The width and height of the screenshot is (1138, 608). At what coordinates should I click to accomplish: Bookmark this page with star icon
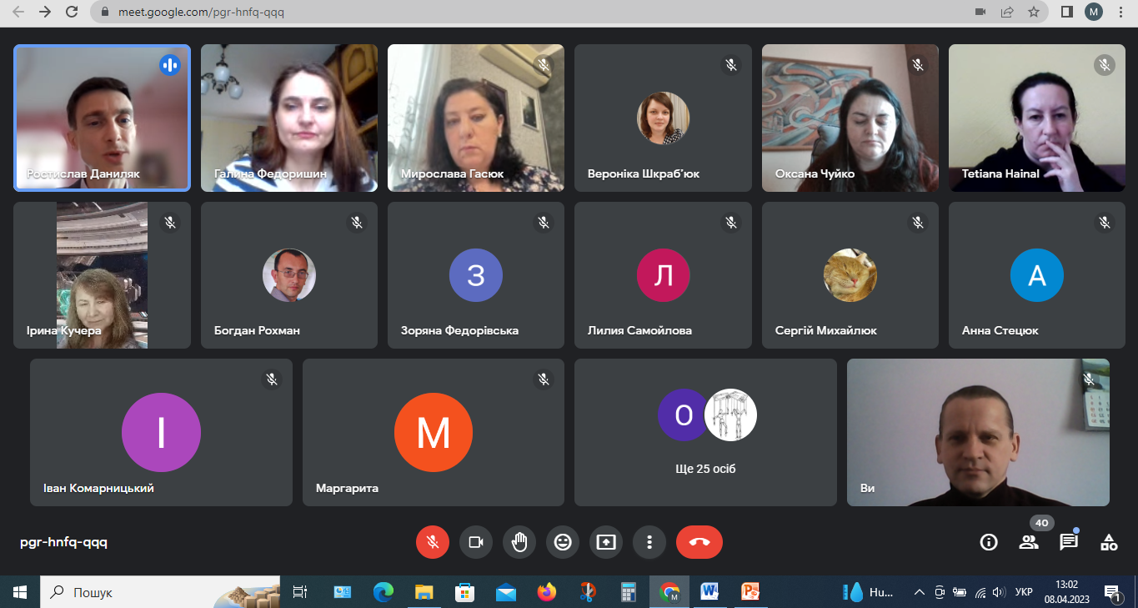pyautogui.click(x=1034, y=12)
